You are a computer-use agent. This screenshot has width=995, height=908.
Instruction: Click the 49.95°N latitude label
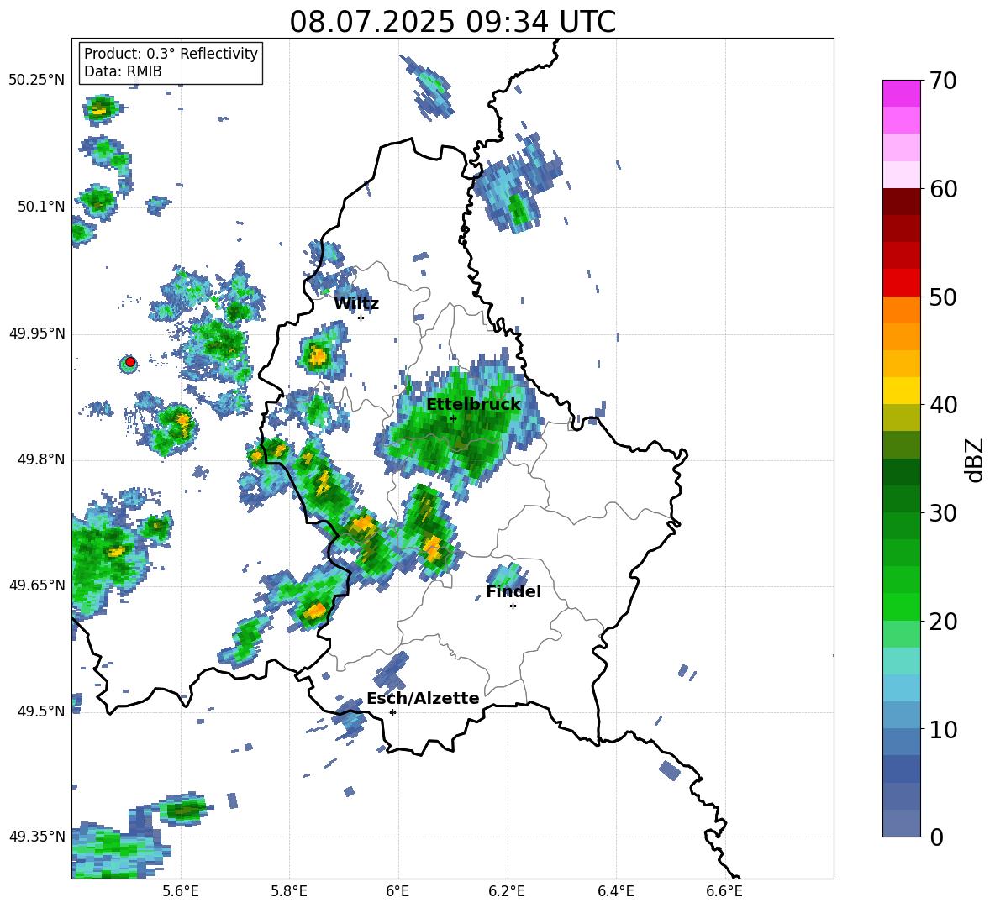pyautogui.click(x=37, y=333)
